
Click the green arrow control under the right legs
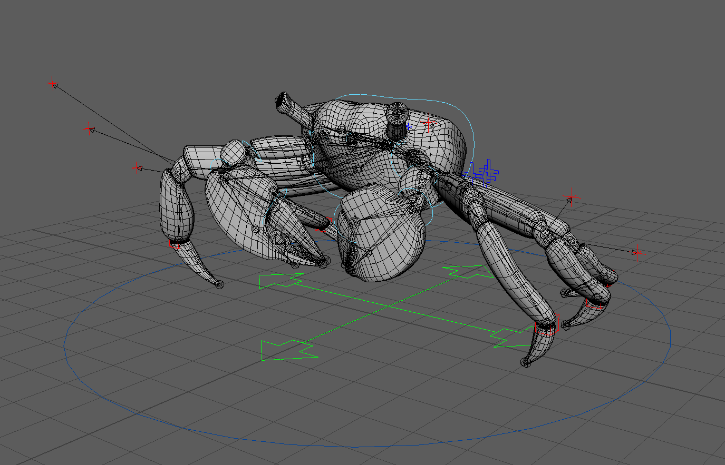pos(468,272)
